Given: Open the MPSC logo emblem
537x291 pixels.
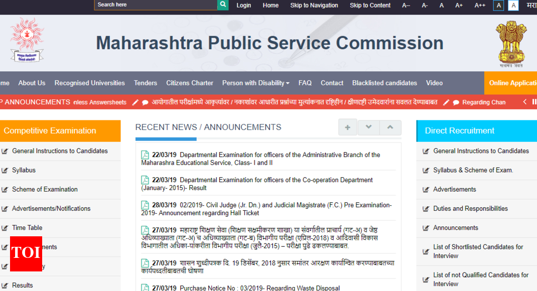Looking at the screenshot, I should (x=27, y=40).
